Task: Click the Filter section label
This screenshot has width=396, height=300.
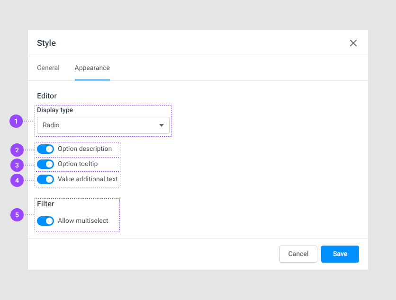Action: (x=45, y=204)
